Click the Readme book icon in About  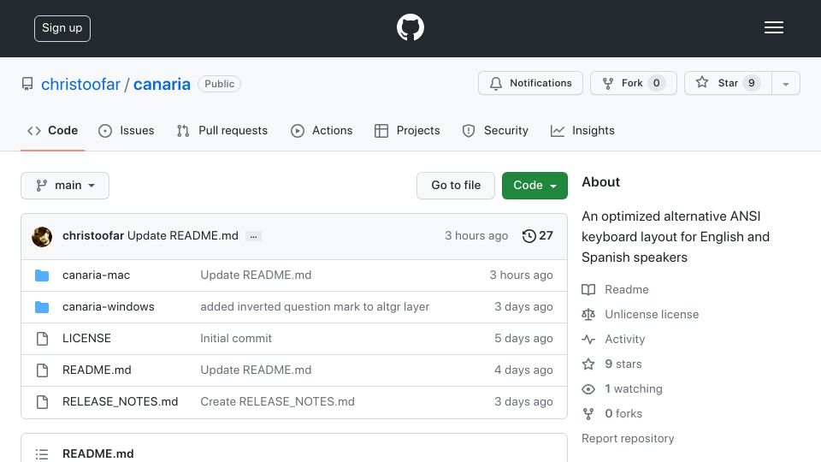coord(588,290)
